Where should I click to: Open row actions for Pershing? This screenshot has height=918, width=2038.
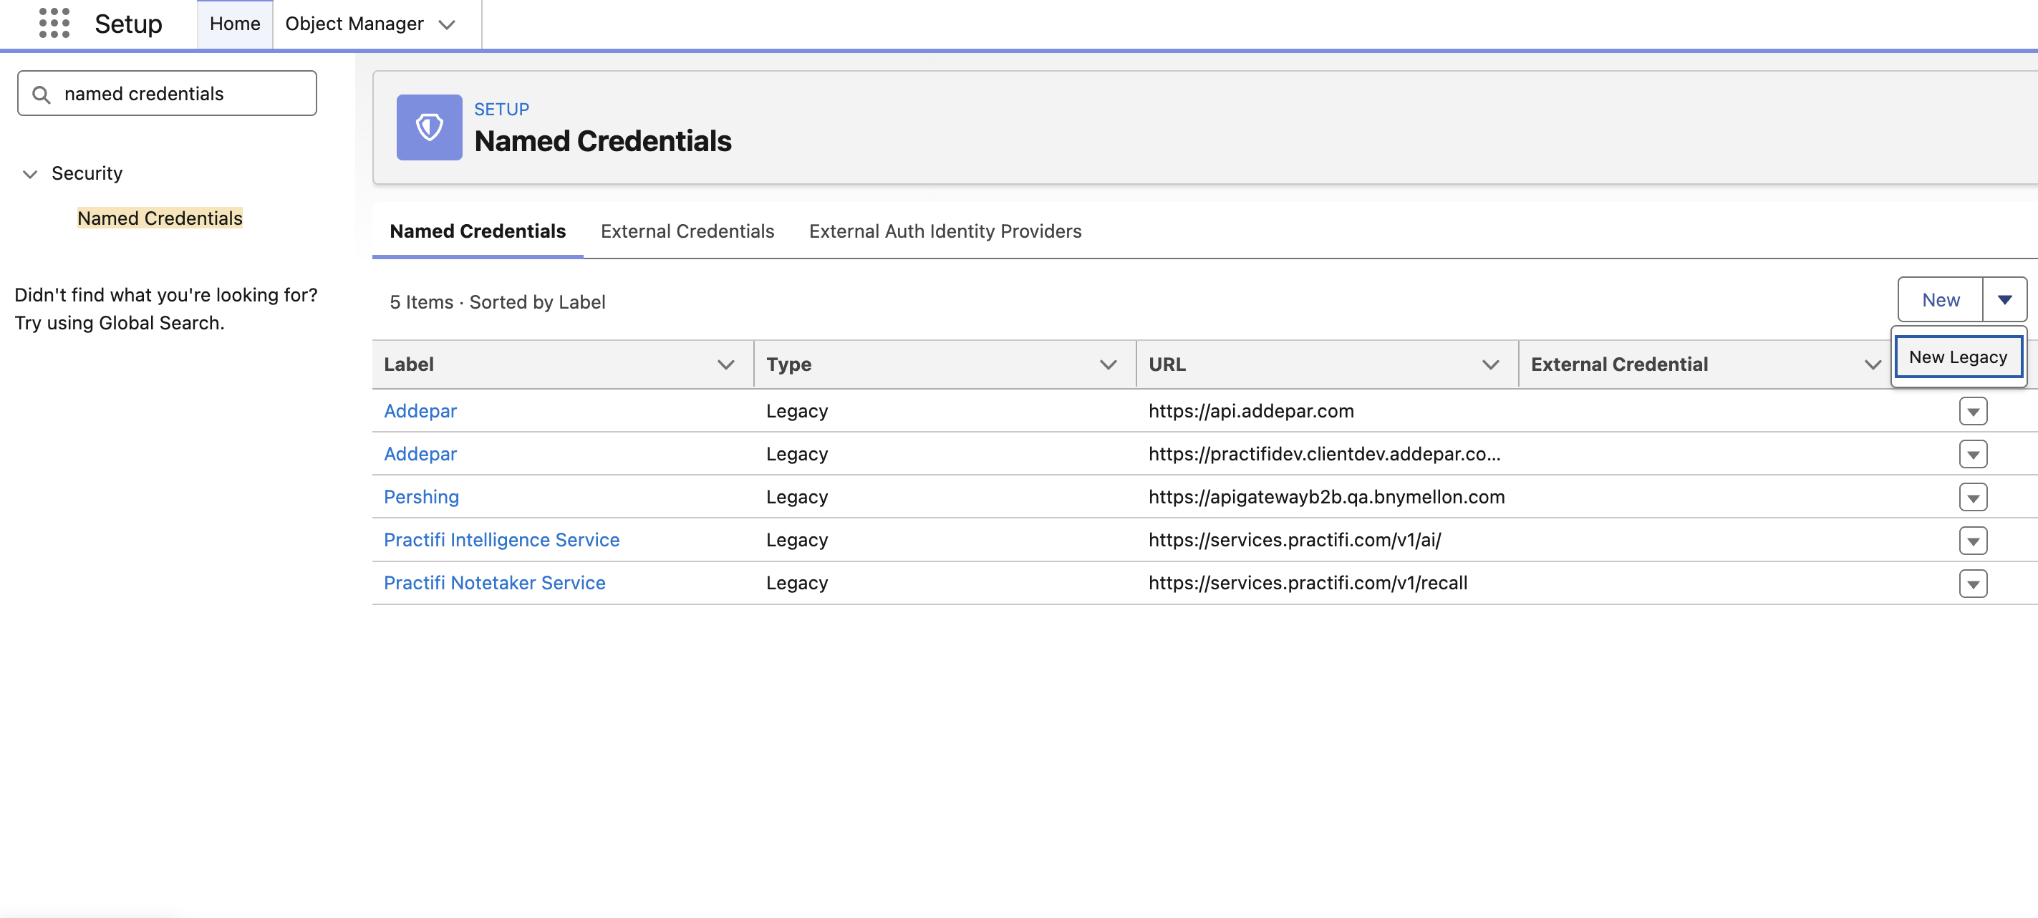pos(1973,497)
